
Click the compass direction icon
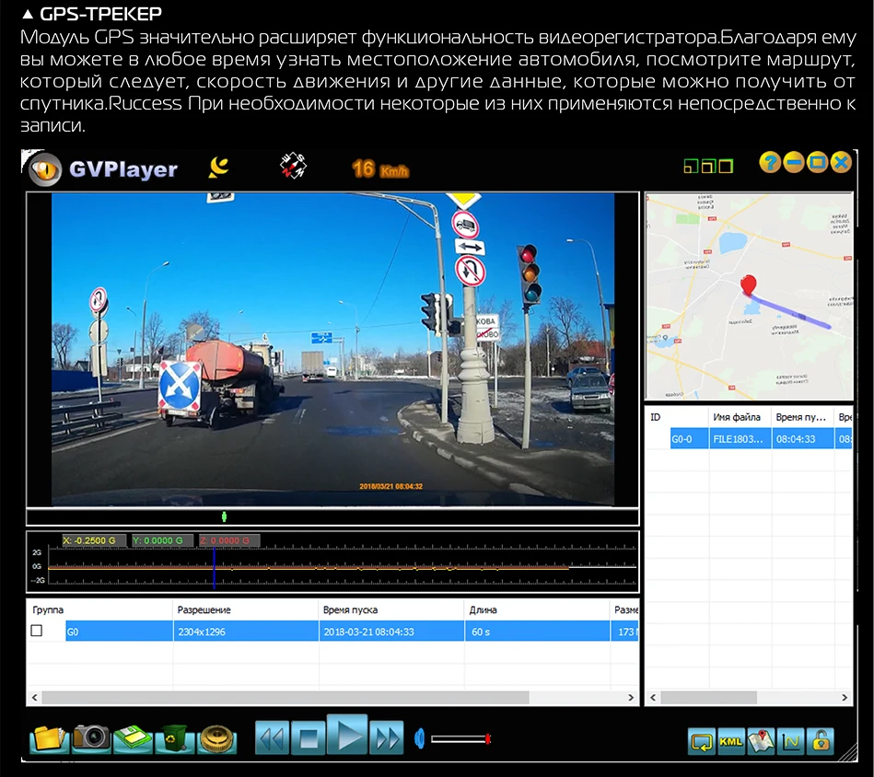(293, 166)
